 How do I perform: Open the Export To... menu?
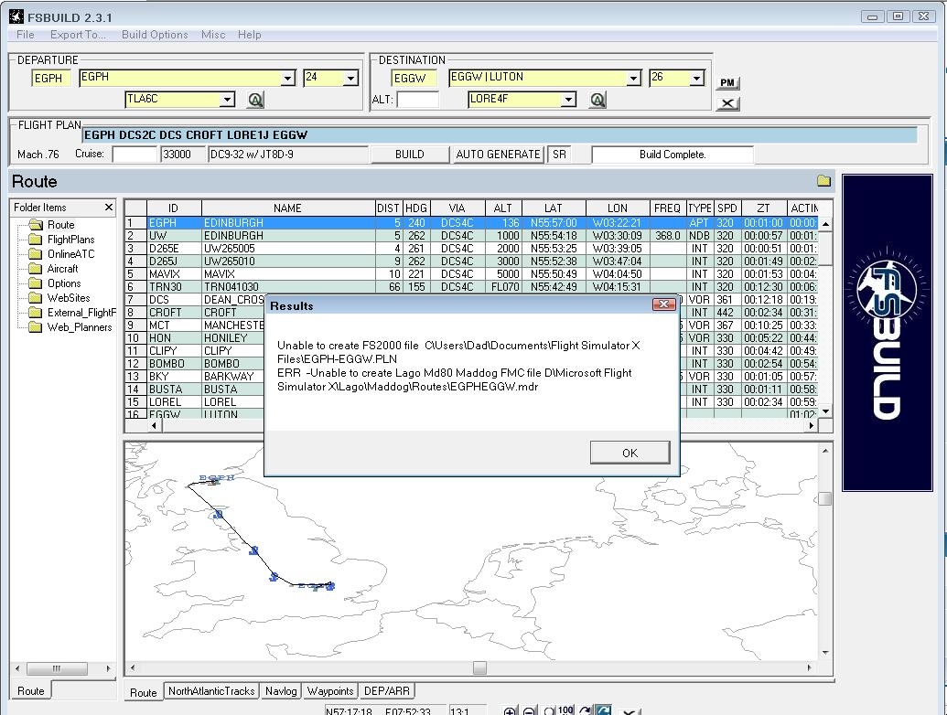(x=78, y=35)
